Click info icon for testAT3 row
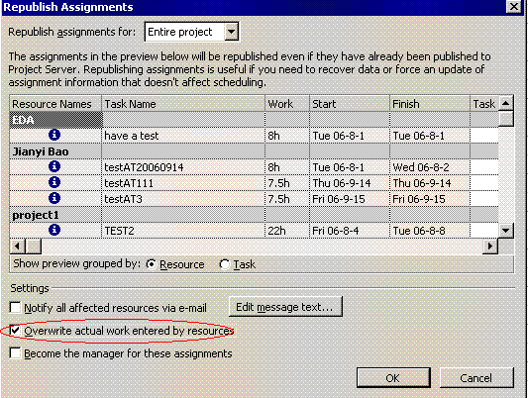Screen dimensions: 528x398 click(x=54, y=198)
